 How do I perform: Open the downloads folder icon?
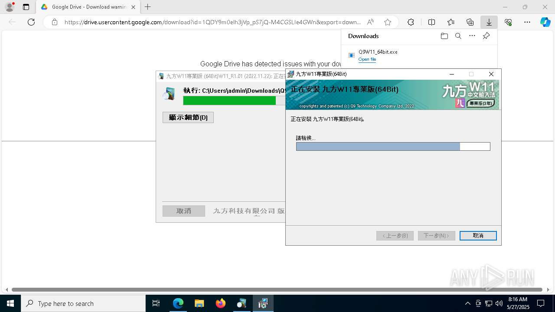(x=444, y=36)
